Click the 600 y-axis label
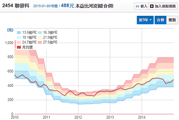 click(10, 71)
